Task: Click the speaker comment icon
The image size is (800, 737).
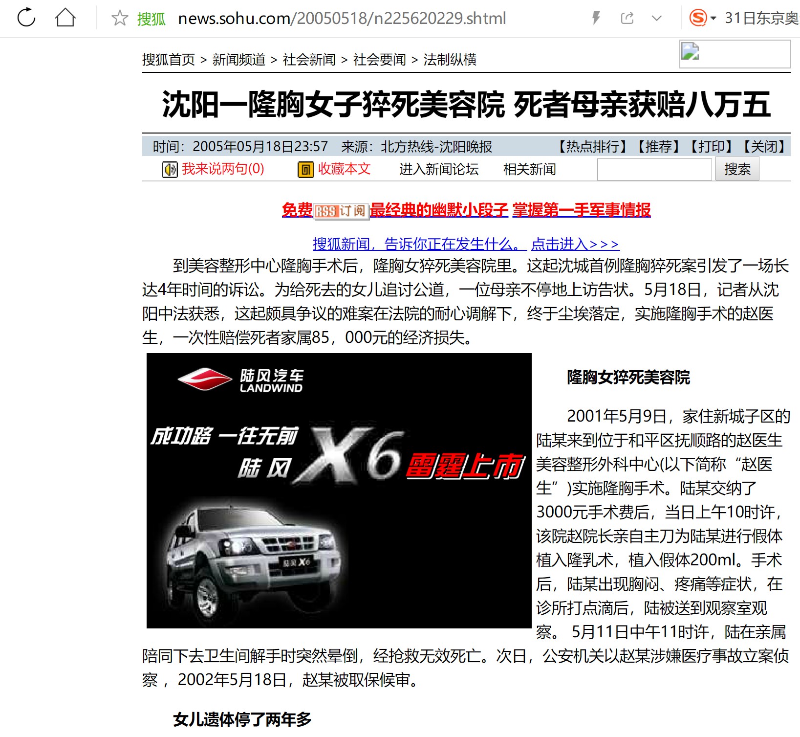Action: [x=170, y=169]
